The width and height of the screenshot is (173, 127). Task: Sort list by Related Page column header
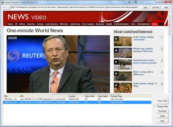click(118, 96)
